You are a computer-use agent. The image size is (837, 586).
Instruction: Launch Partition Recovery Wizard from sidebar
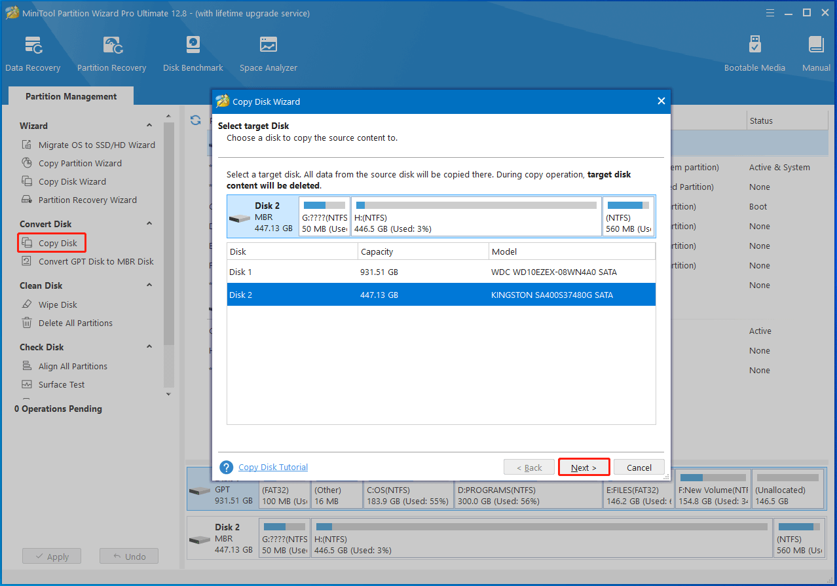(x=80, y=200)
